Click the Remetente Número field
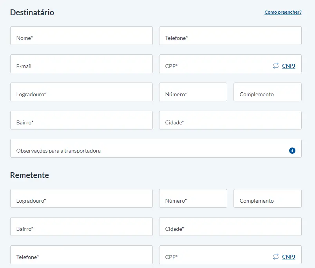 click(193, 198)
